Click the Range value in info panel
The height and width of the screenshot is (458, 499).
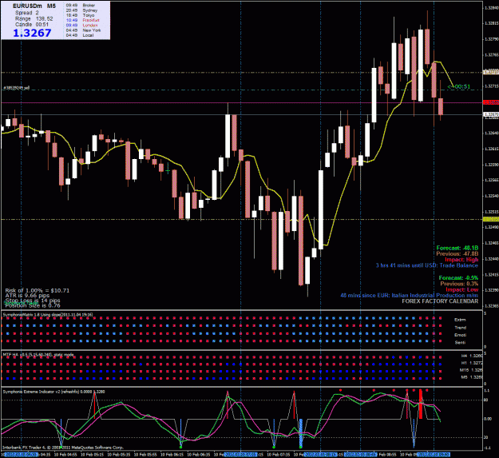[x=44, y=19]
